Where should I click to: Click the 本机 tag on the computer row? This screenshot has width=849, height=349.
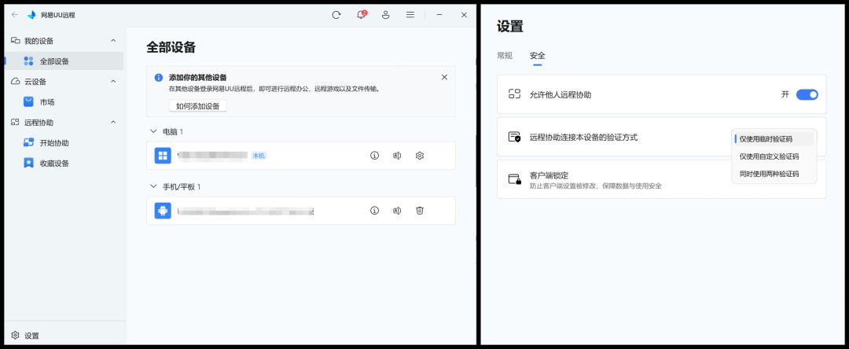tap(259, 156)
